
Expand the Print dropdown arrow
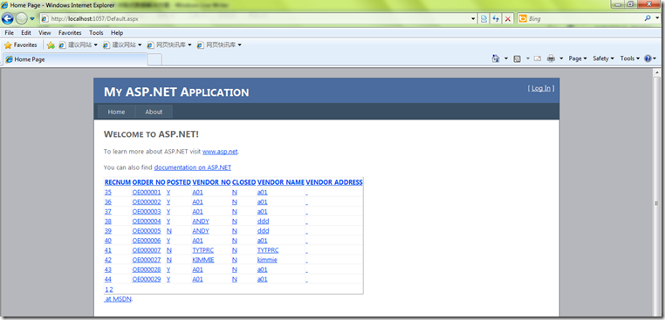[561, 59]
